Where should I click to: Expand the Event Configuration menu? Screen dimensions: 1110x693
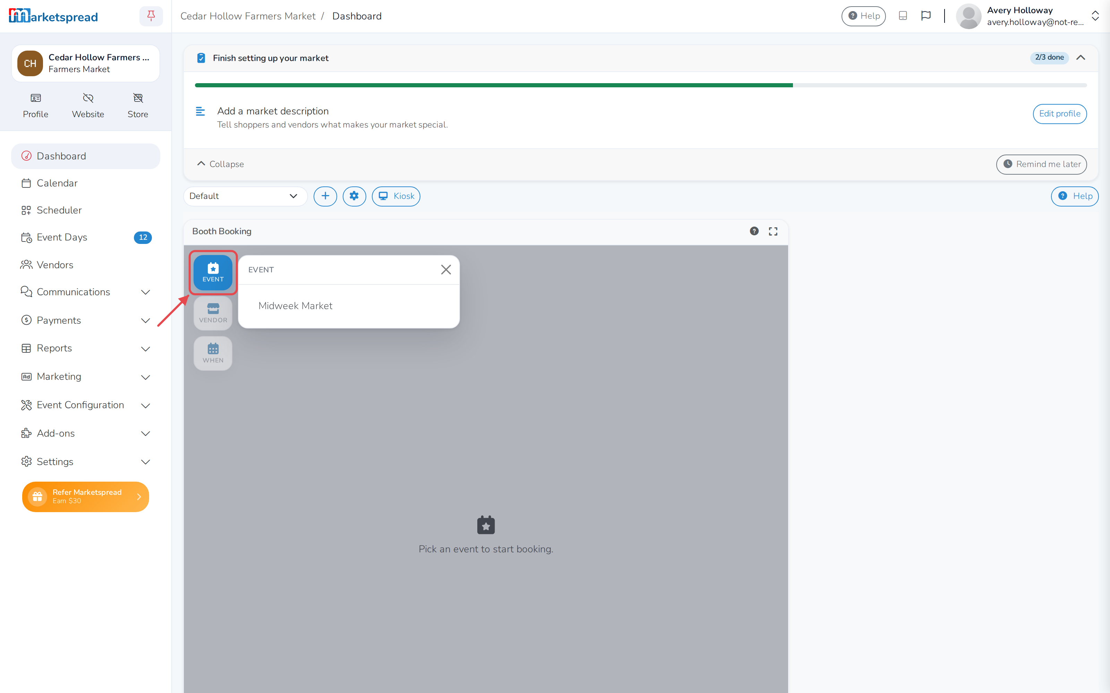coord(85,405)
